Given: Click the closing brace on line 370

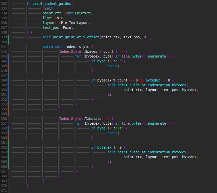Looking at the screenshot, I should [x=28, y=186].
